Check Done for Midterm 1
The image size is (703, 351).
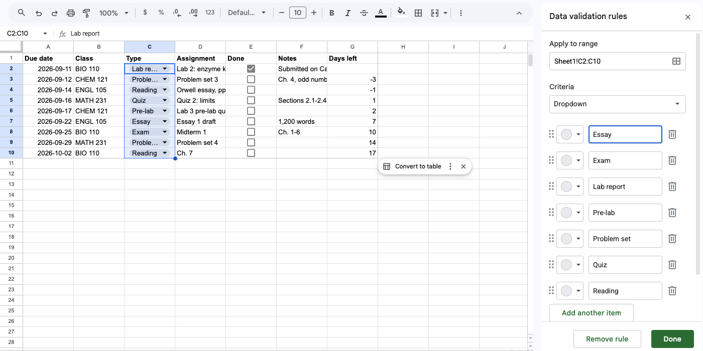click(x=251, y=132)
